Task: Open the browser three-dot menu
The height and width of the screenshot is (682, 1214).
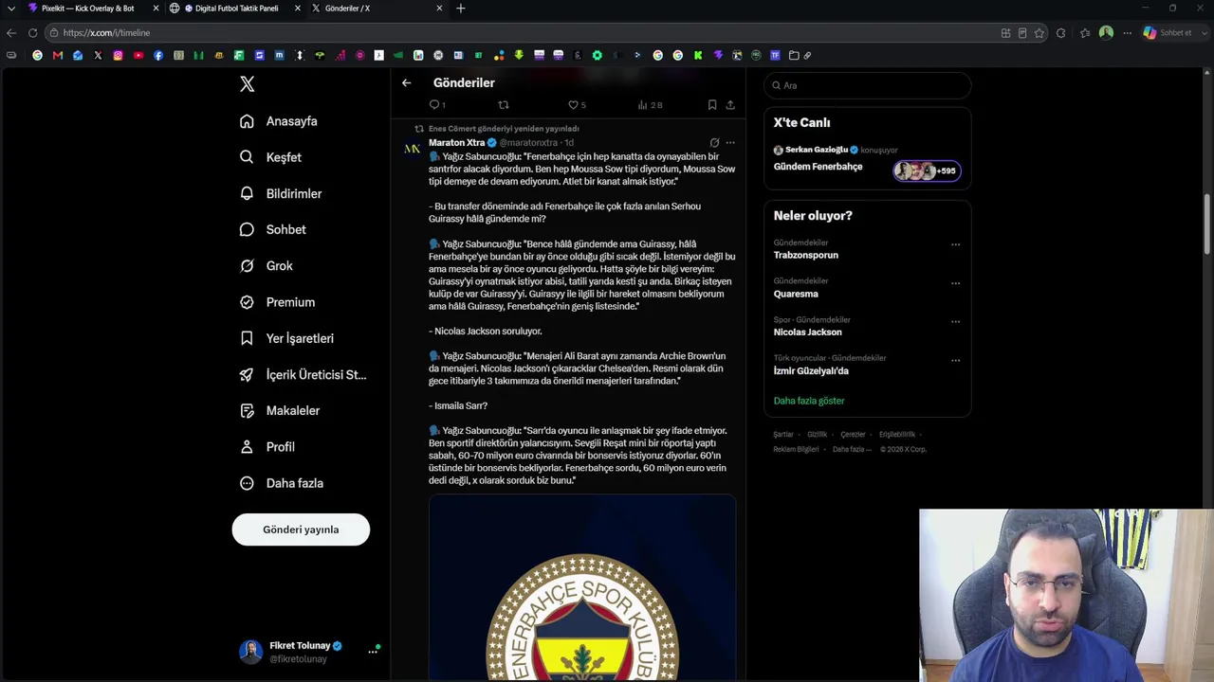Action: (x=1127, y=33)
